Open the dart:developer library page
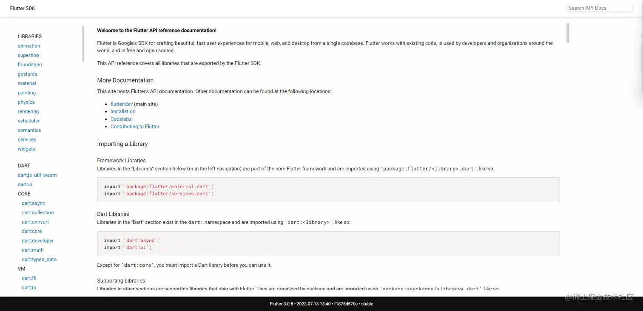This screenshot has width=643, height=311. click(x=38, y=240)
